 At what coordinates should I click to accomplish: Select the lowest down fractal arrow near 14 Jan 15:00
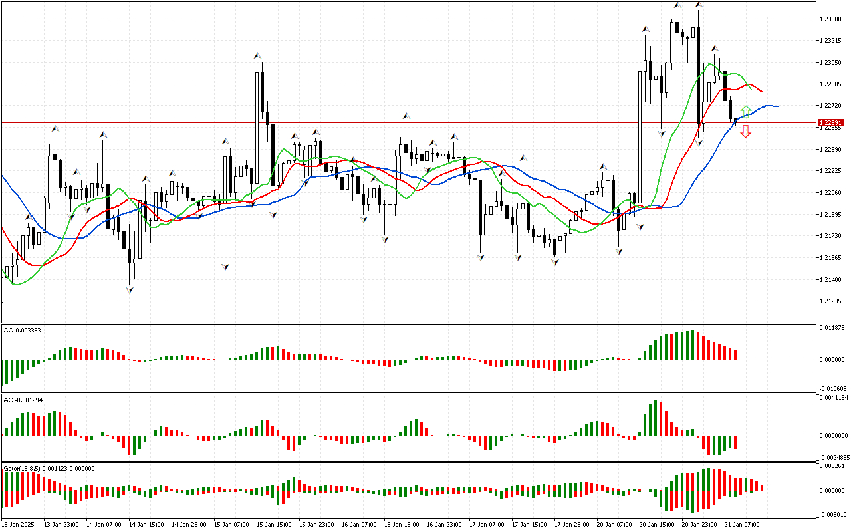(x=129, y=289)
